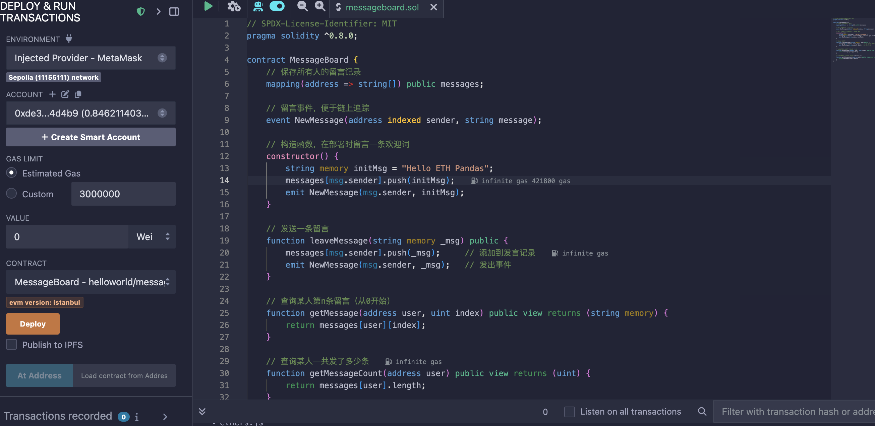This screenshot has width=875, height=426.
Task: Click the Transactions recorded info icon
Action: 136,417
